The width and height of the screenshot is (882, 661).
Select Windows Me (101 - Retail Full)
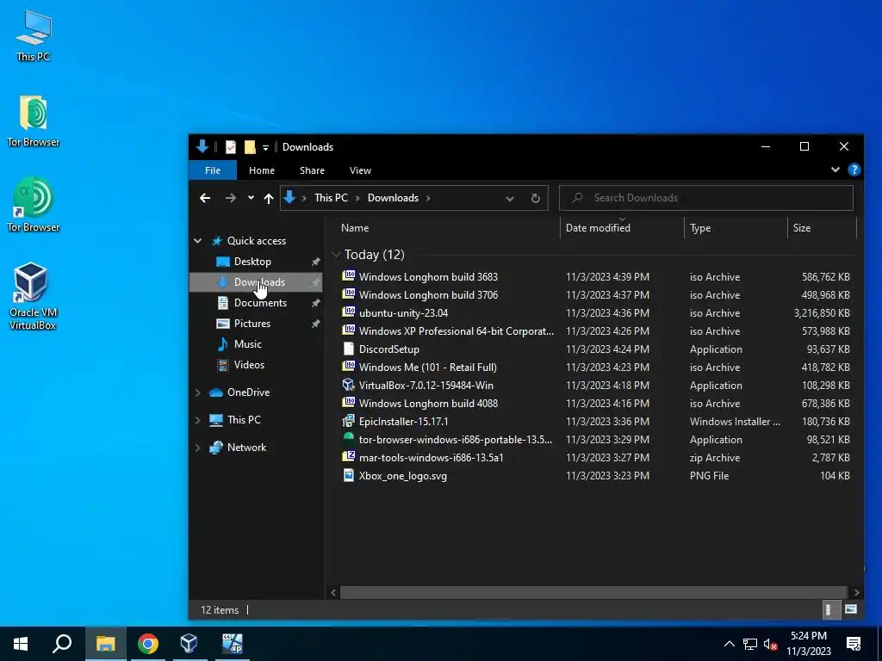tap(427, 367)
